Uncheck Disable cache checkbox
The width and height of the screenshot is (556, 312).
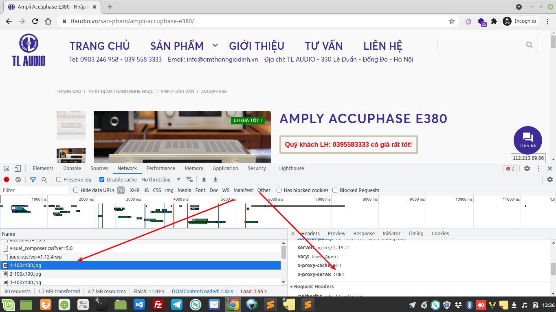tap(102, 179)
